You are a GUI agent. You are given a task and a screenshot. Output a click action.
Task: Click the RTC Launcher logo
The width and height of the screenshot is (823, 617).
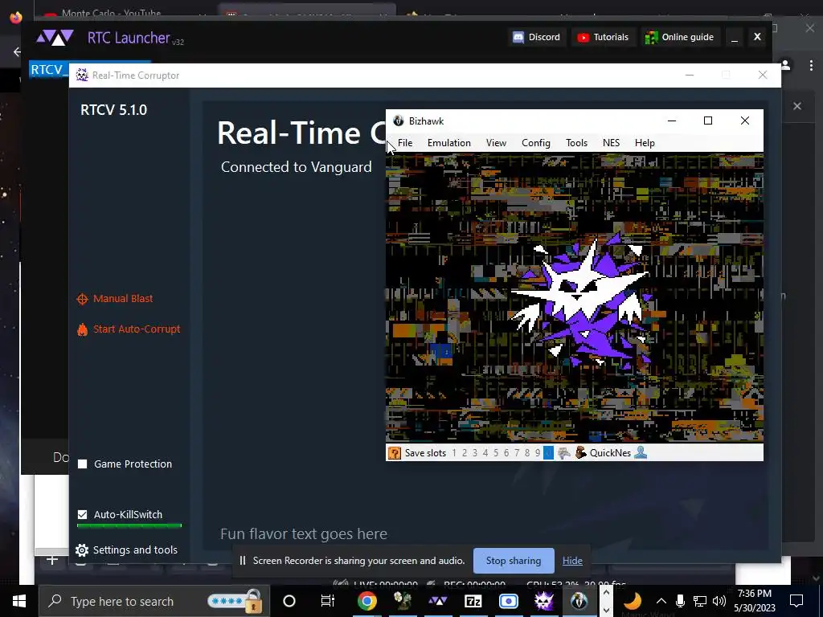(x=55, y=38)
